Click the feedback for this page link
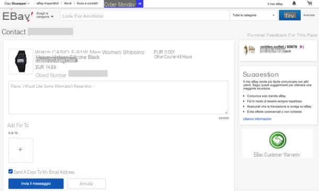The height and width of the screenshot is (191, 319). 282,35
